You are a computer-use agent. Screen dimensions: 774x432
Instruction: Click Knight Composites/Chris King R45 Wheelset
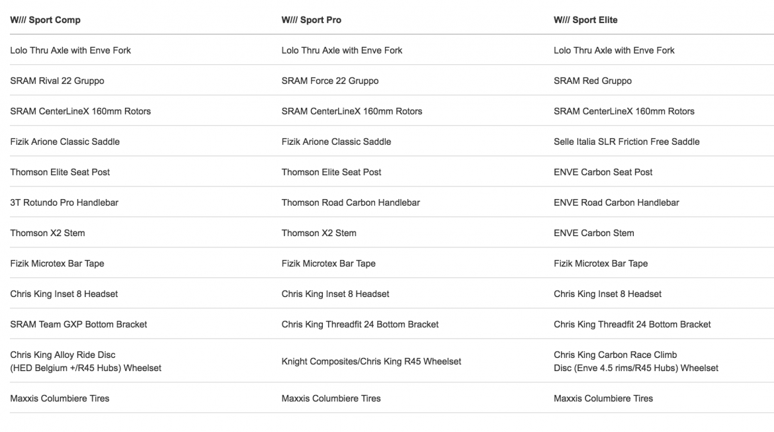pyautogui.click(x=371, y=361)
